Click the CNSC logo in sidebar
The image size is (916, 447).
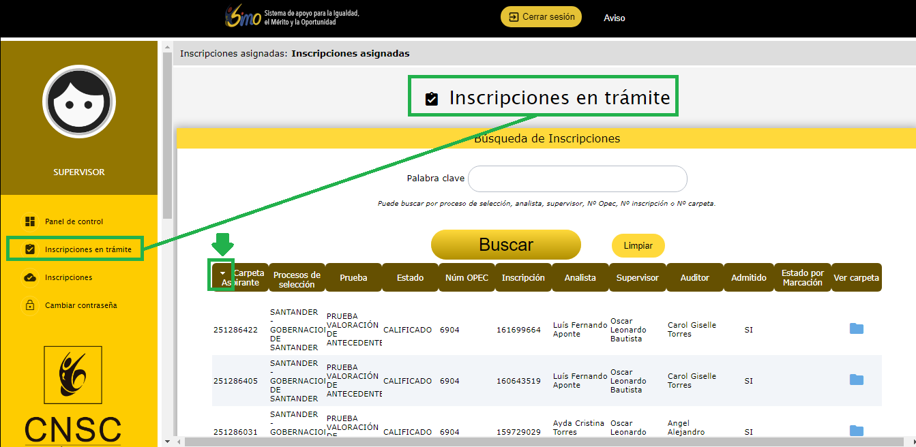(73, 395)
